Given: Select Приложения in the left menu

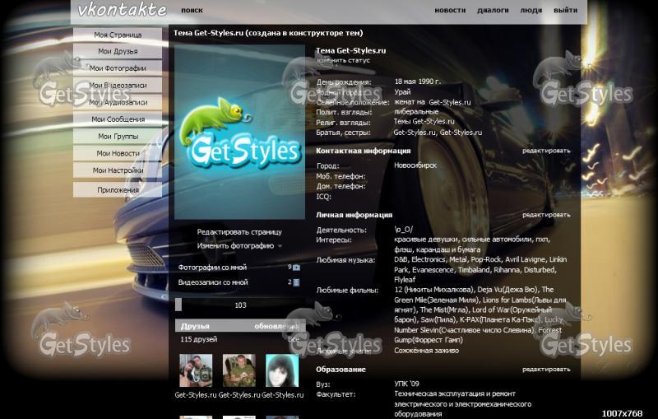Looking at the screenshot, I should 118,190.
